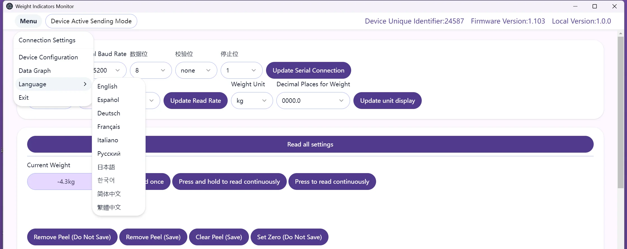Expand the Language submenu arrow

tap(85, 84)
